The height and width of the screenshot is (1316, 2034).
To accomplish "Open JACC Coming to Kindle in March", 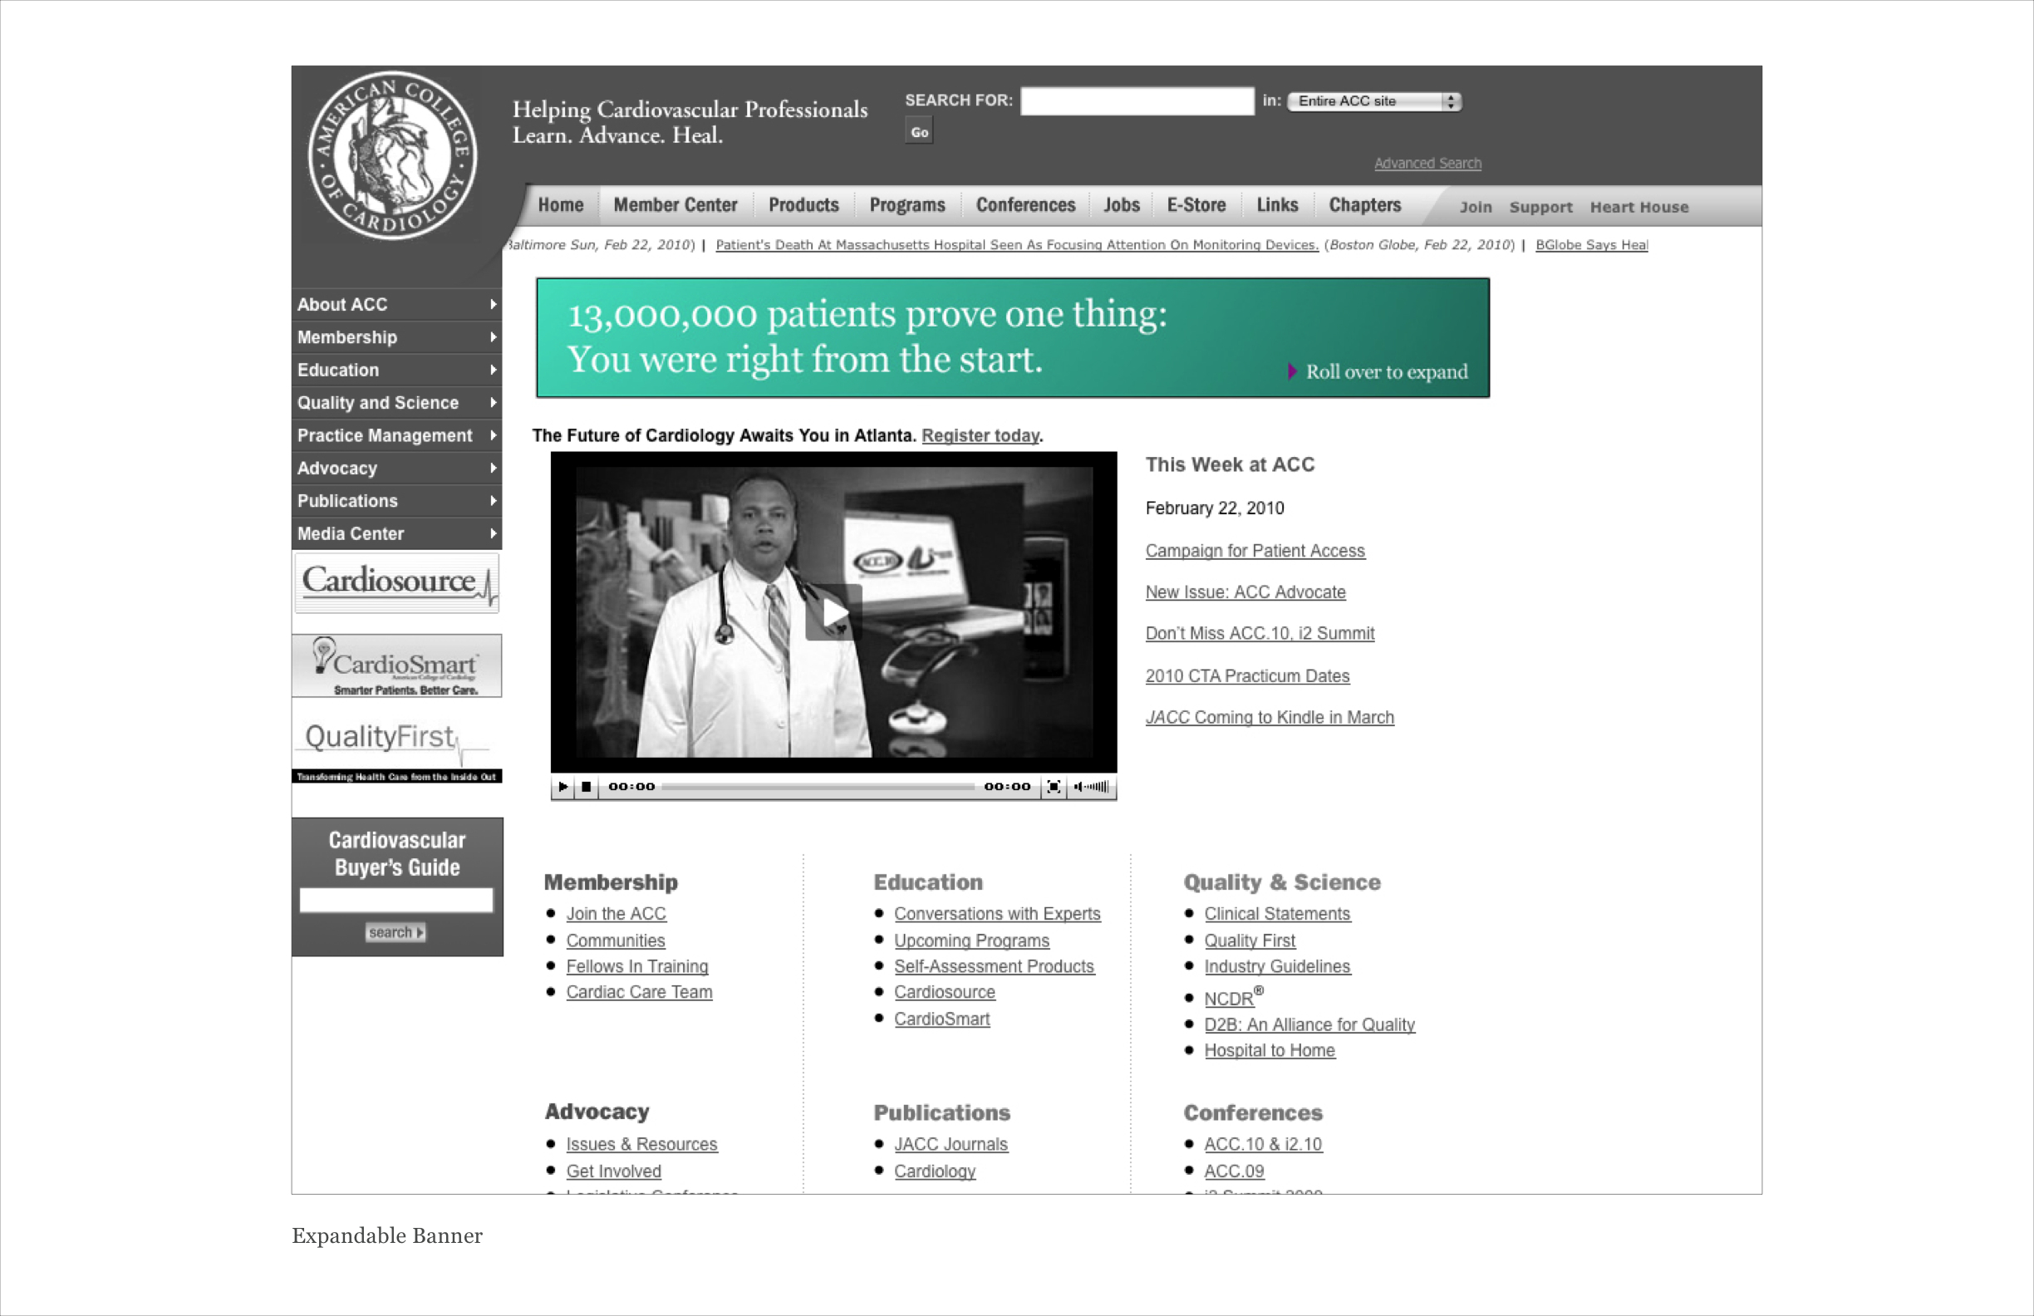I will click(x=1269, y=718).
